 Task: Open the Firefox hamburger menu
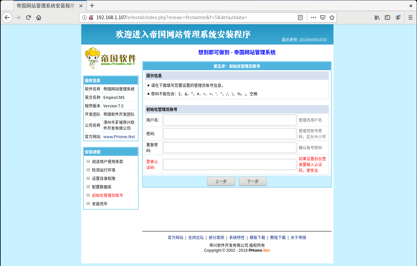pos(410,18)
